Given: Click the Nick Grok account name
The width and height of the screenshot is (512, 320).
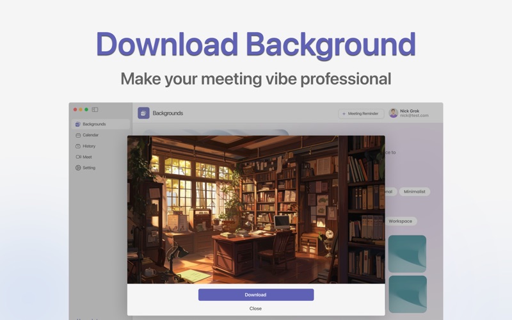Looking at the screenshot, I should click(x=410, y=111).
